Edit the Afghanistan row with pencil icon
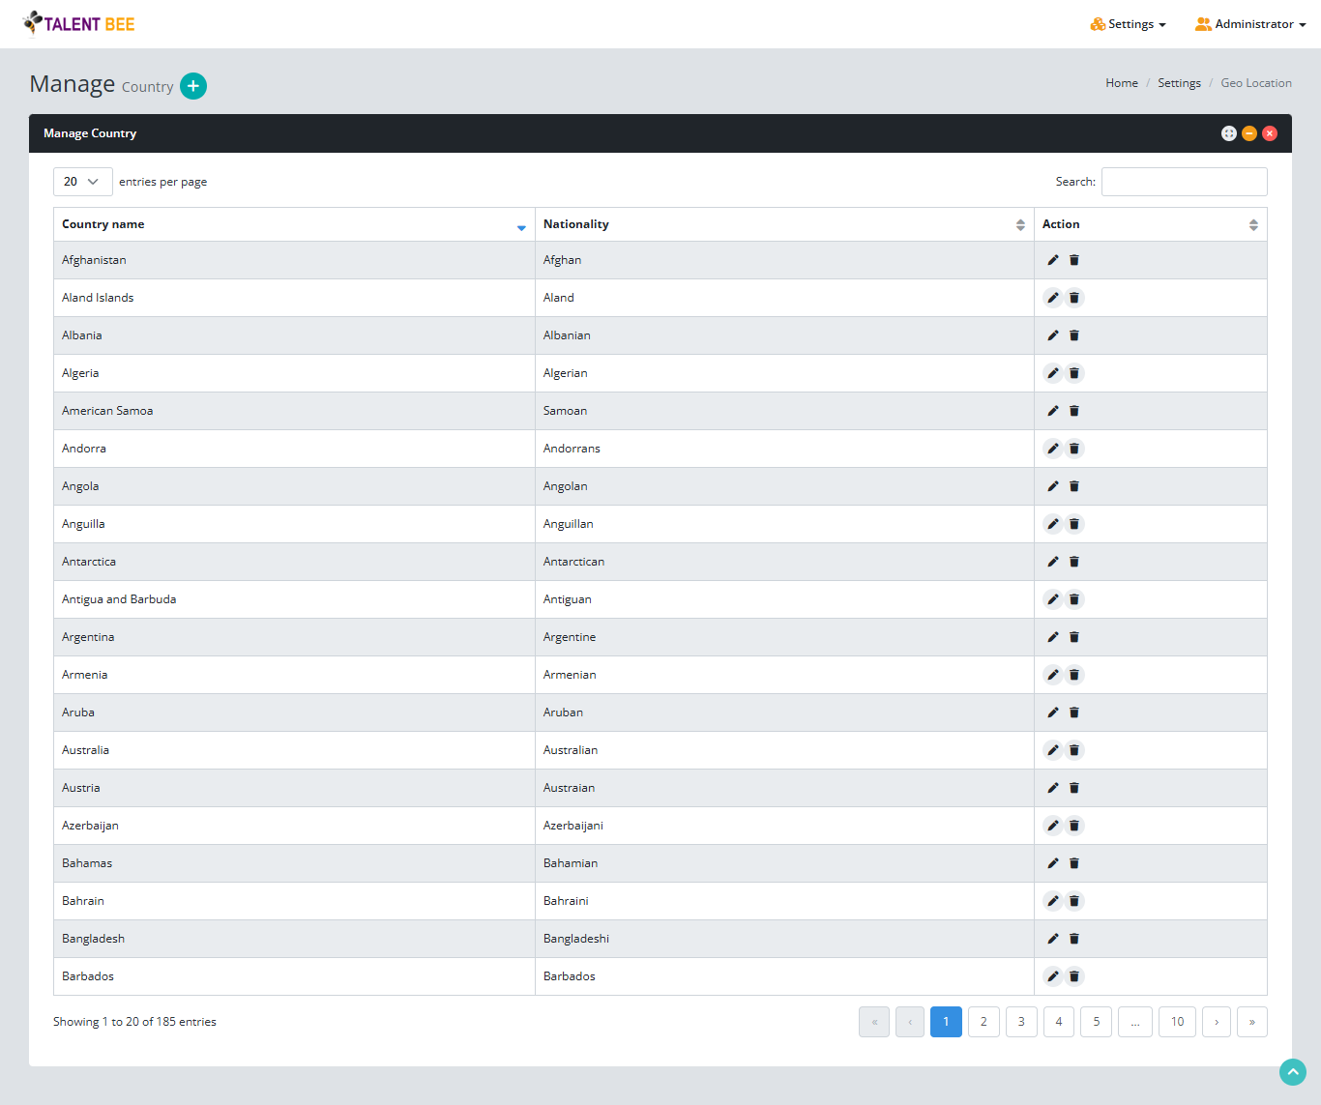This screenshot has width=1321, height=1105. pos(1053,260)
